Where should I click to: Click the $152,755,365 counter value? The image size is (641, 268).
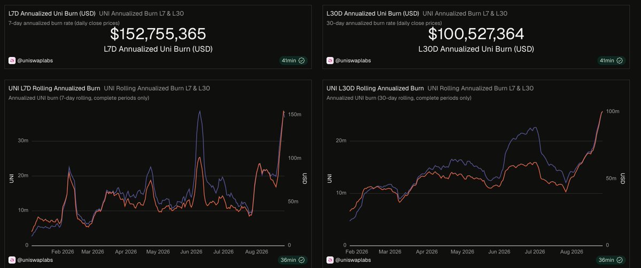click(x=158, y=34)
